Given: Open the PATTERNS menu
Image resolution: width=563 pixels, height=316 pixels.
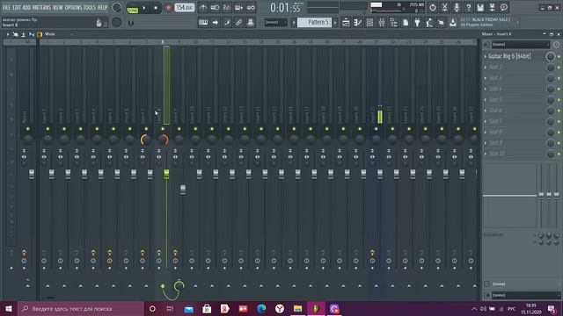Looking at the screenshot, I should click(42, 7).
